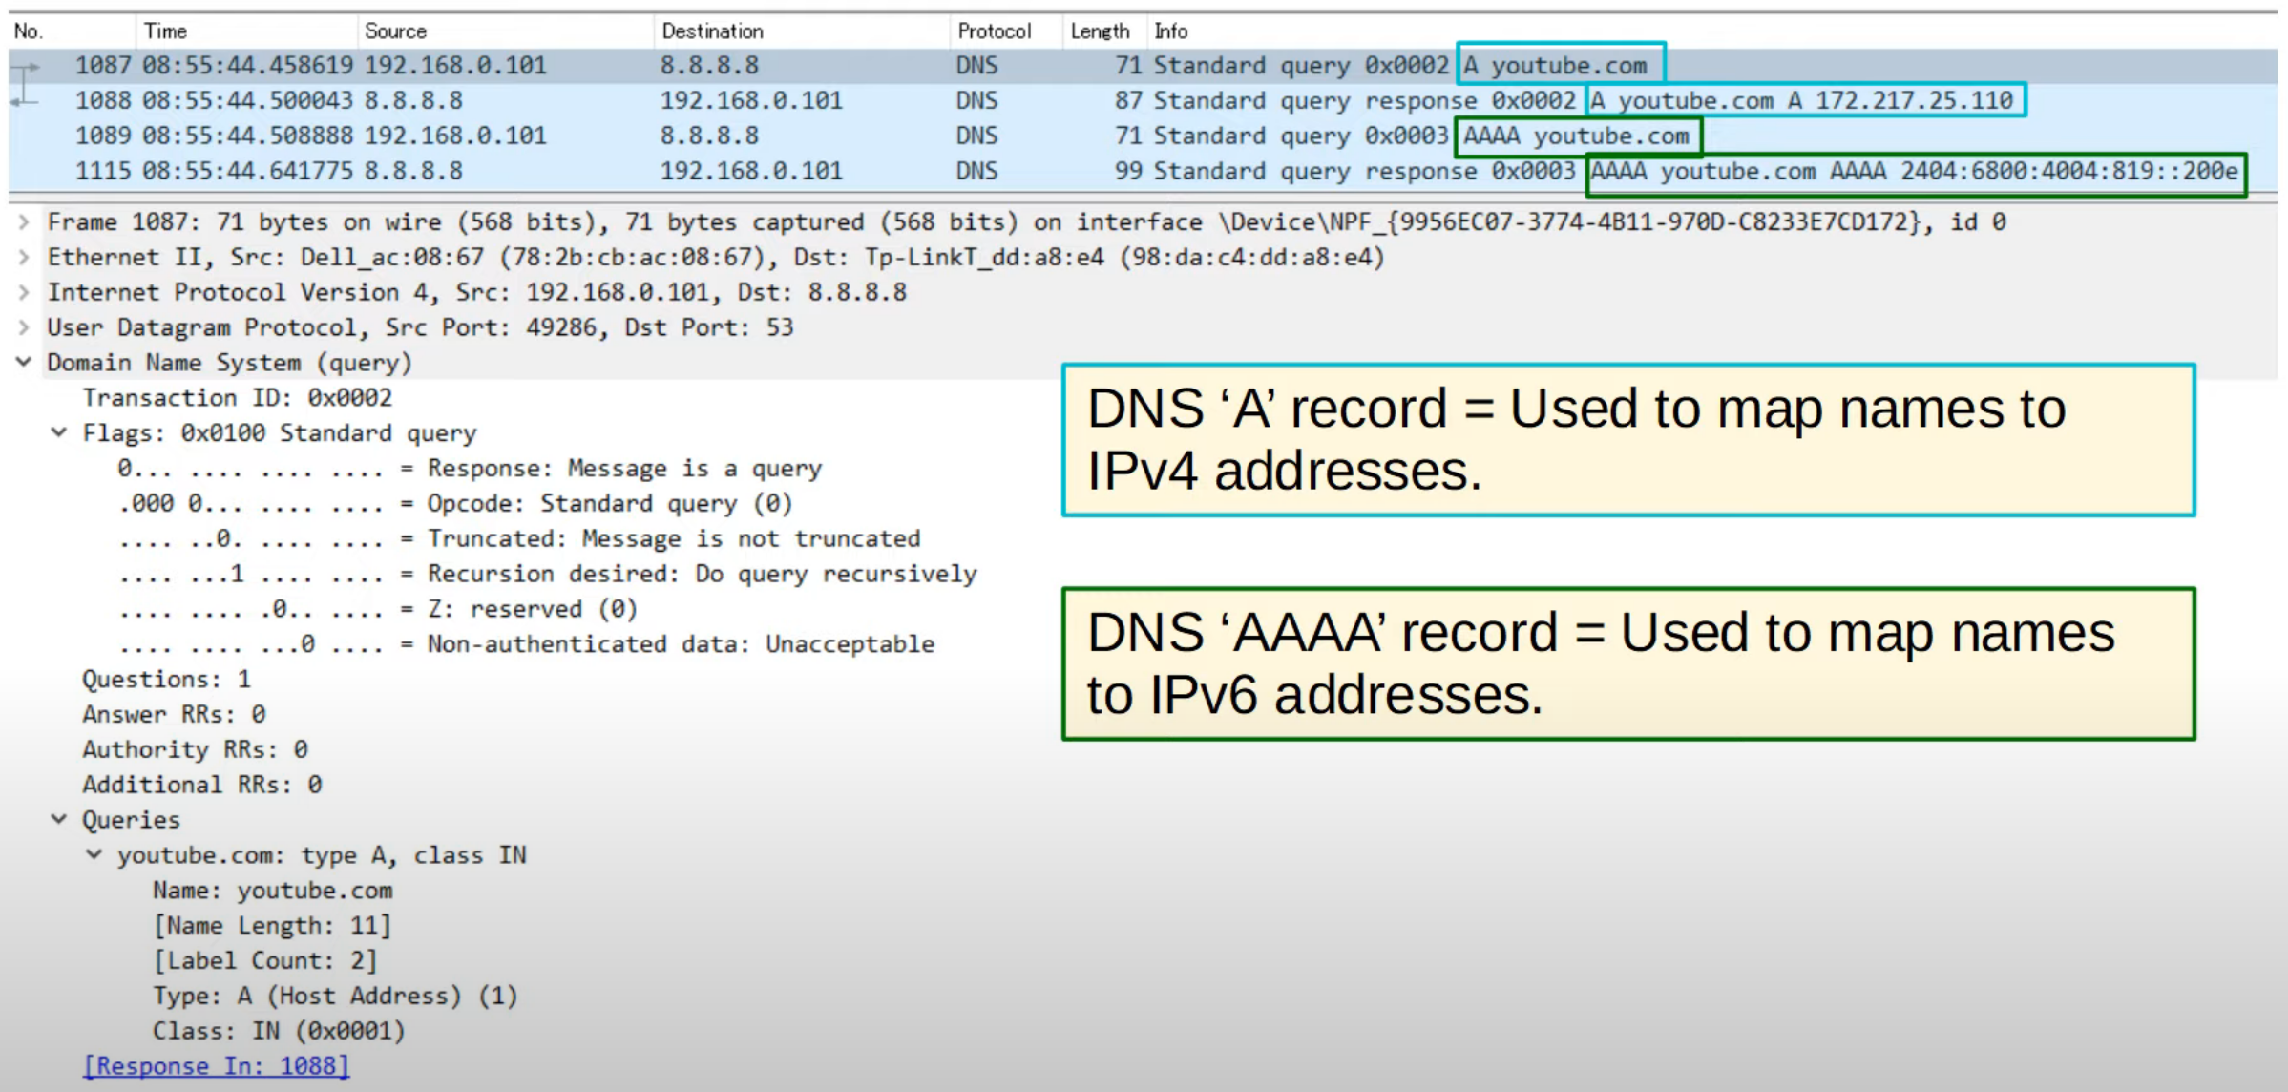Expand the Frame 1087 details row
Viewport: 2288px width, 1092px height.
point(24,222)
